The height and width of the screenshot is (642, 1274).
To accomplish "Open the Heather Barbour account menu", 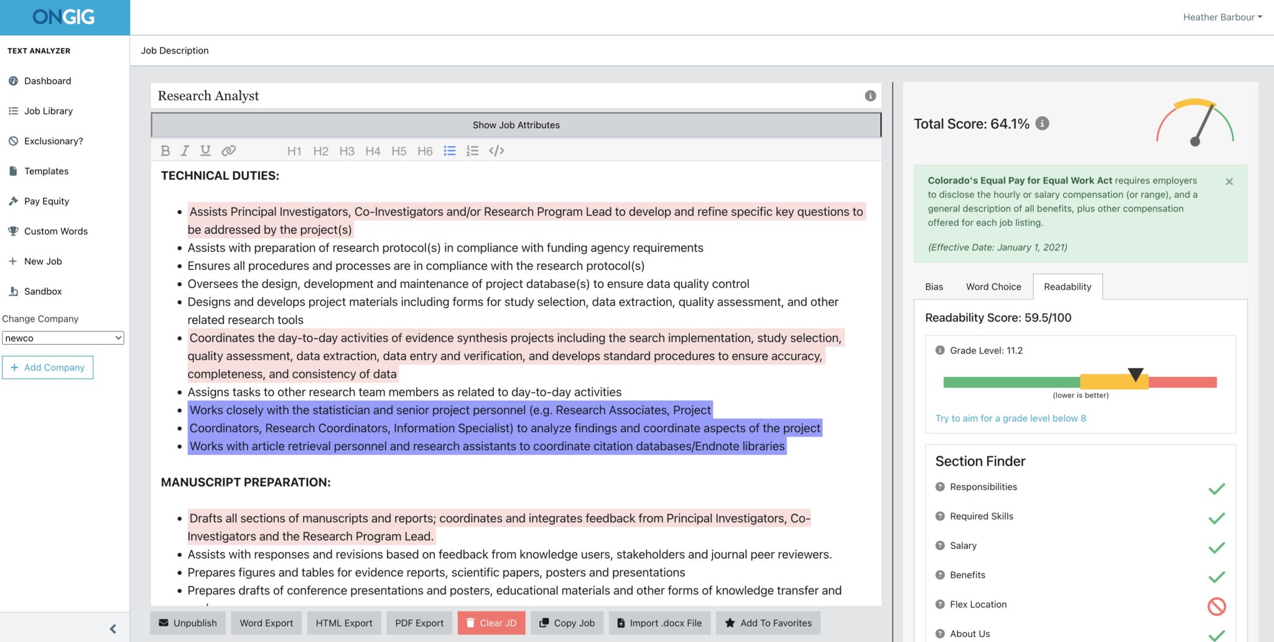I will [1221, 17].
